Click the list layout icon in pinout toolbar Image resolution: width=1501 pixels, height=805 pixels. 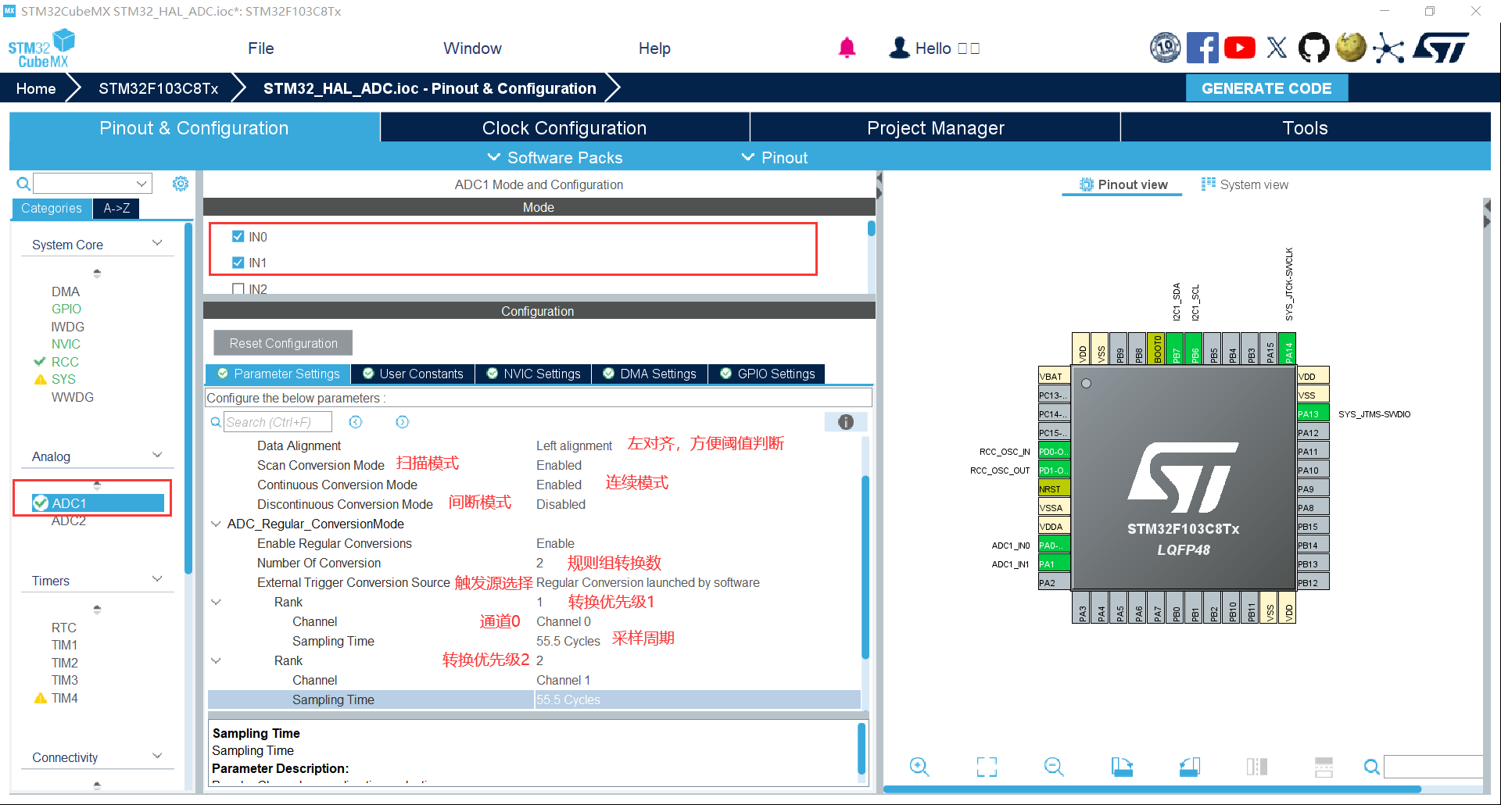click(x=1324, y=767)
